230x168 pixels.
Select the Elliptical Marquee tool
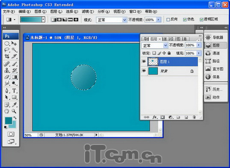(7, 44)
